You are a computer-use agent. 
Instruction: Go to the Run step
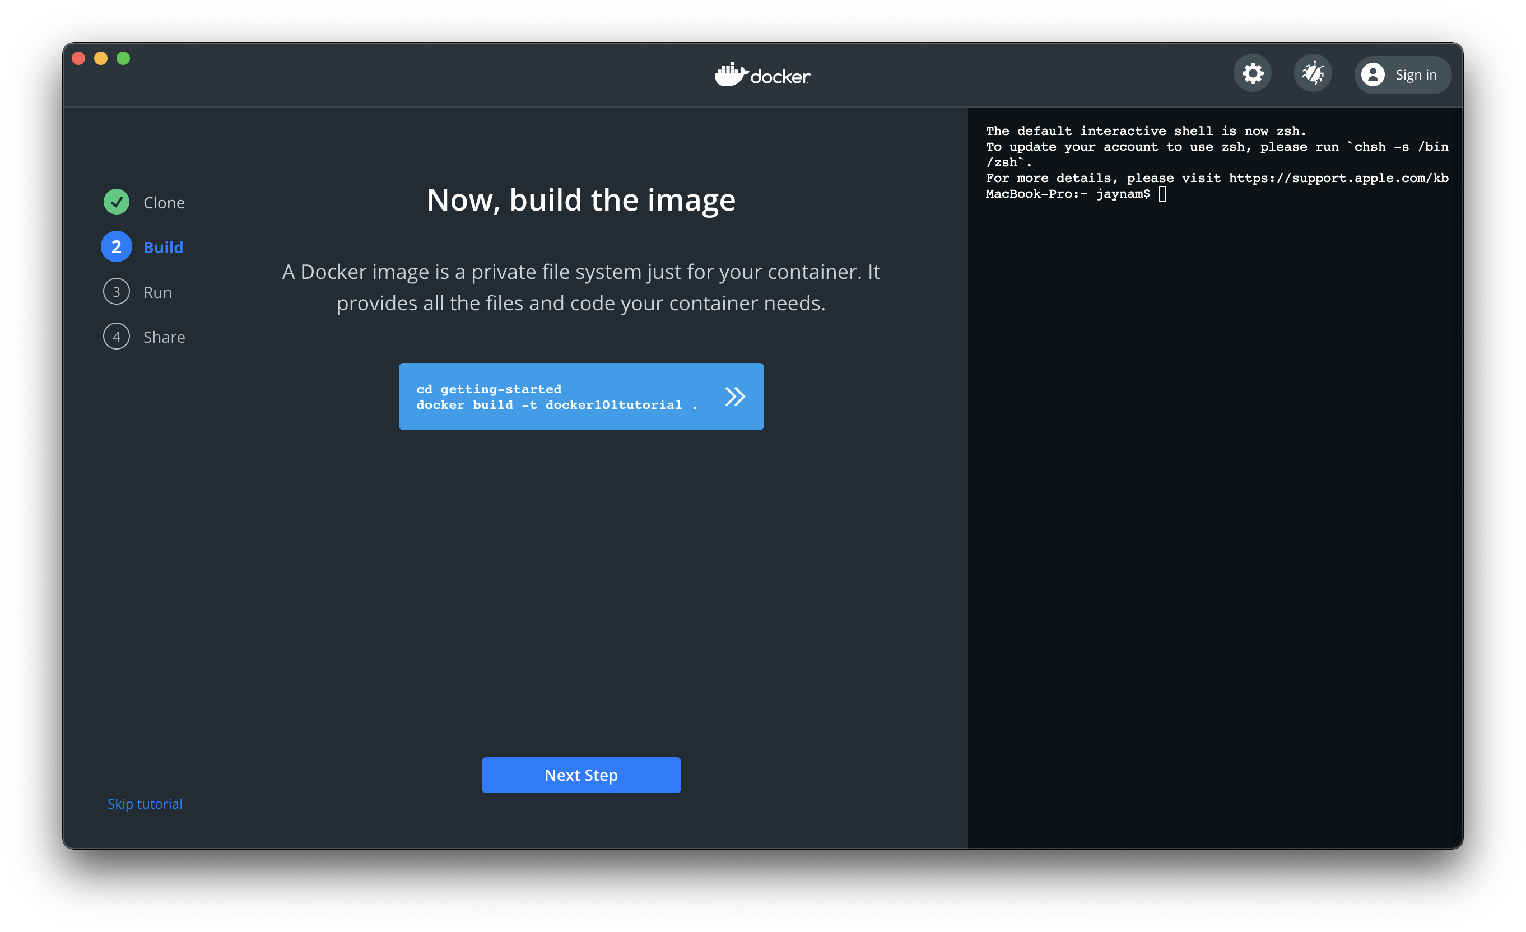[x=158, y=292]
